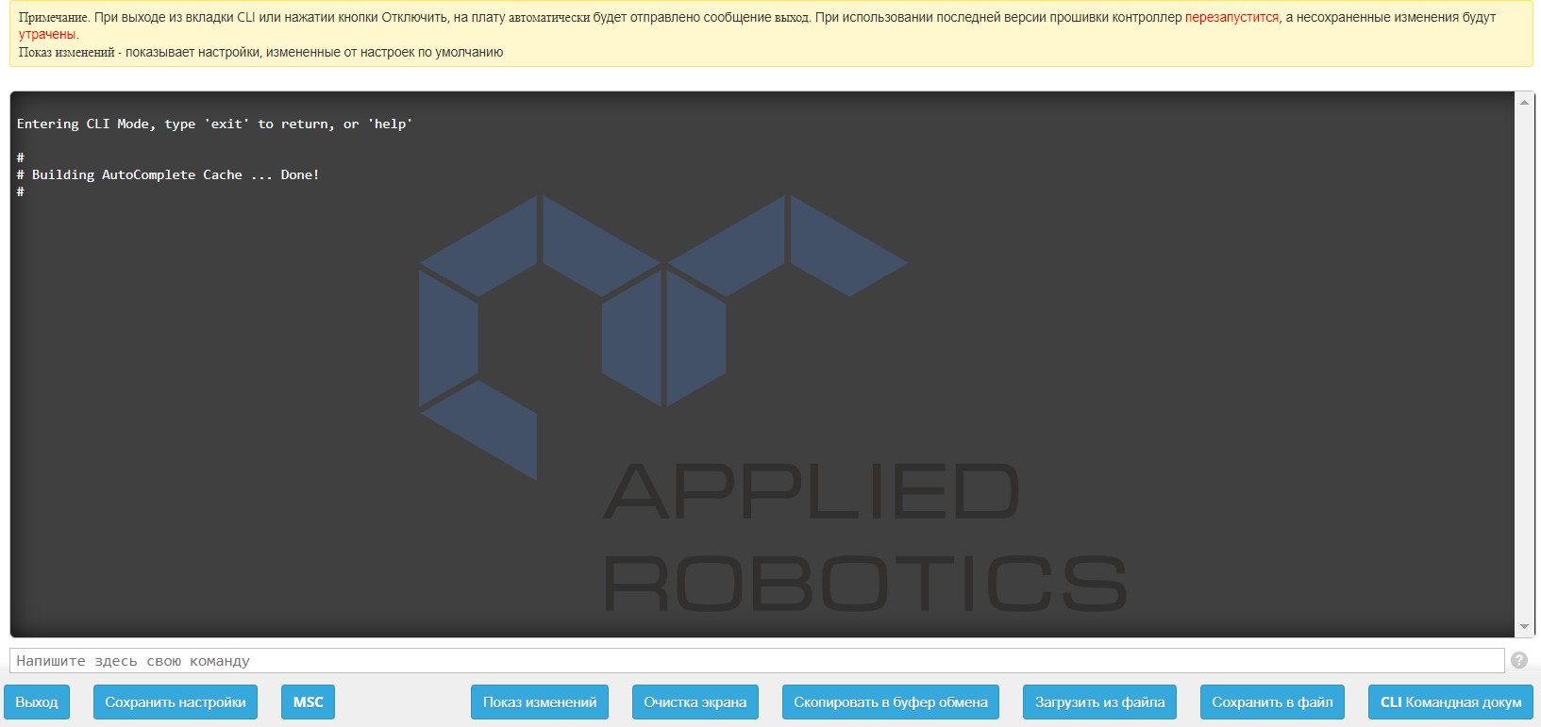Click the 'Entering CLI Mode' output line
Screen dimensions: 1541x727
[x=214, y=124]
